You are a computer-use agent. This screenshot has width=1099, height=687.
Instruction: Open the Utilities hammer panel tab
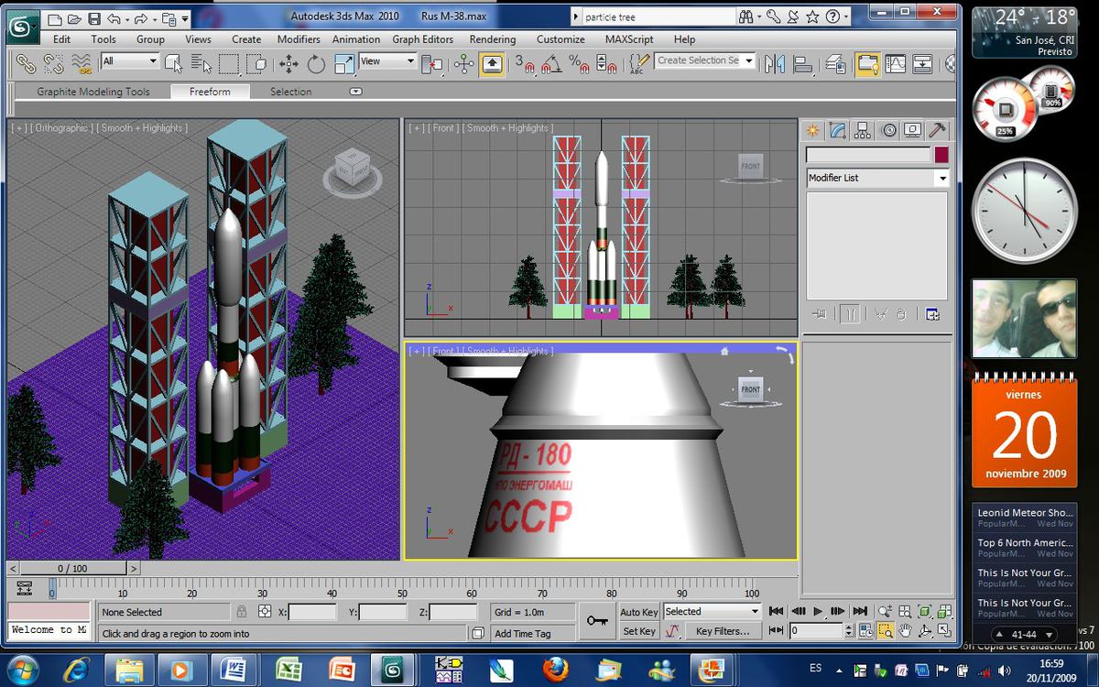pos(937,130)
